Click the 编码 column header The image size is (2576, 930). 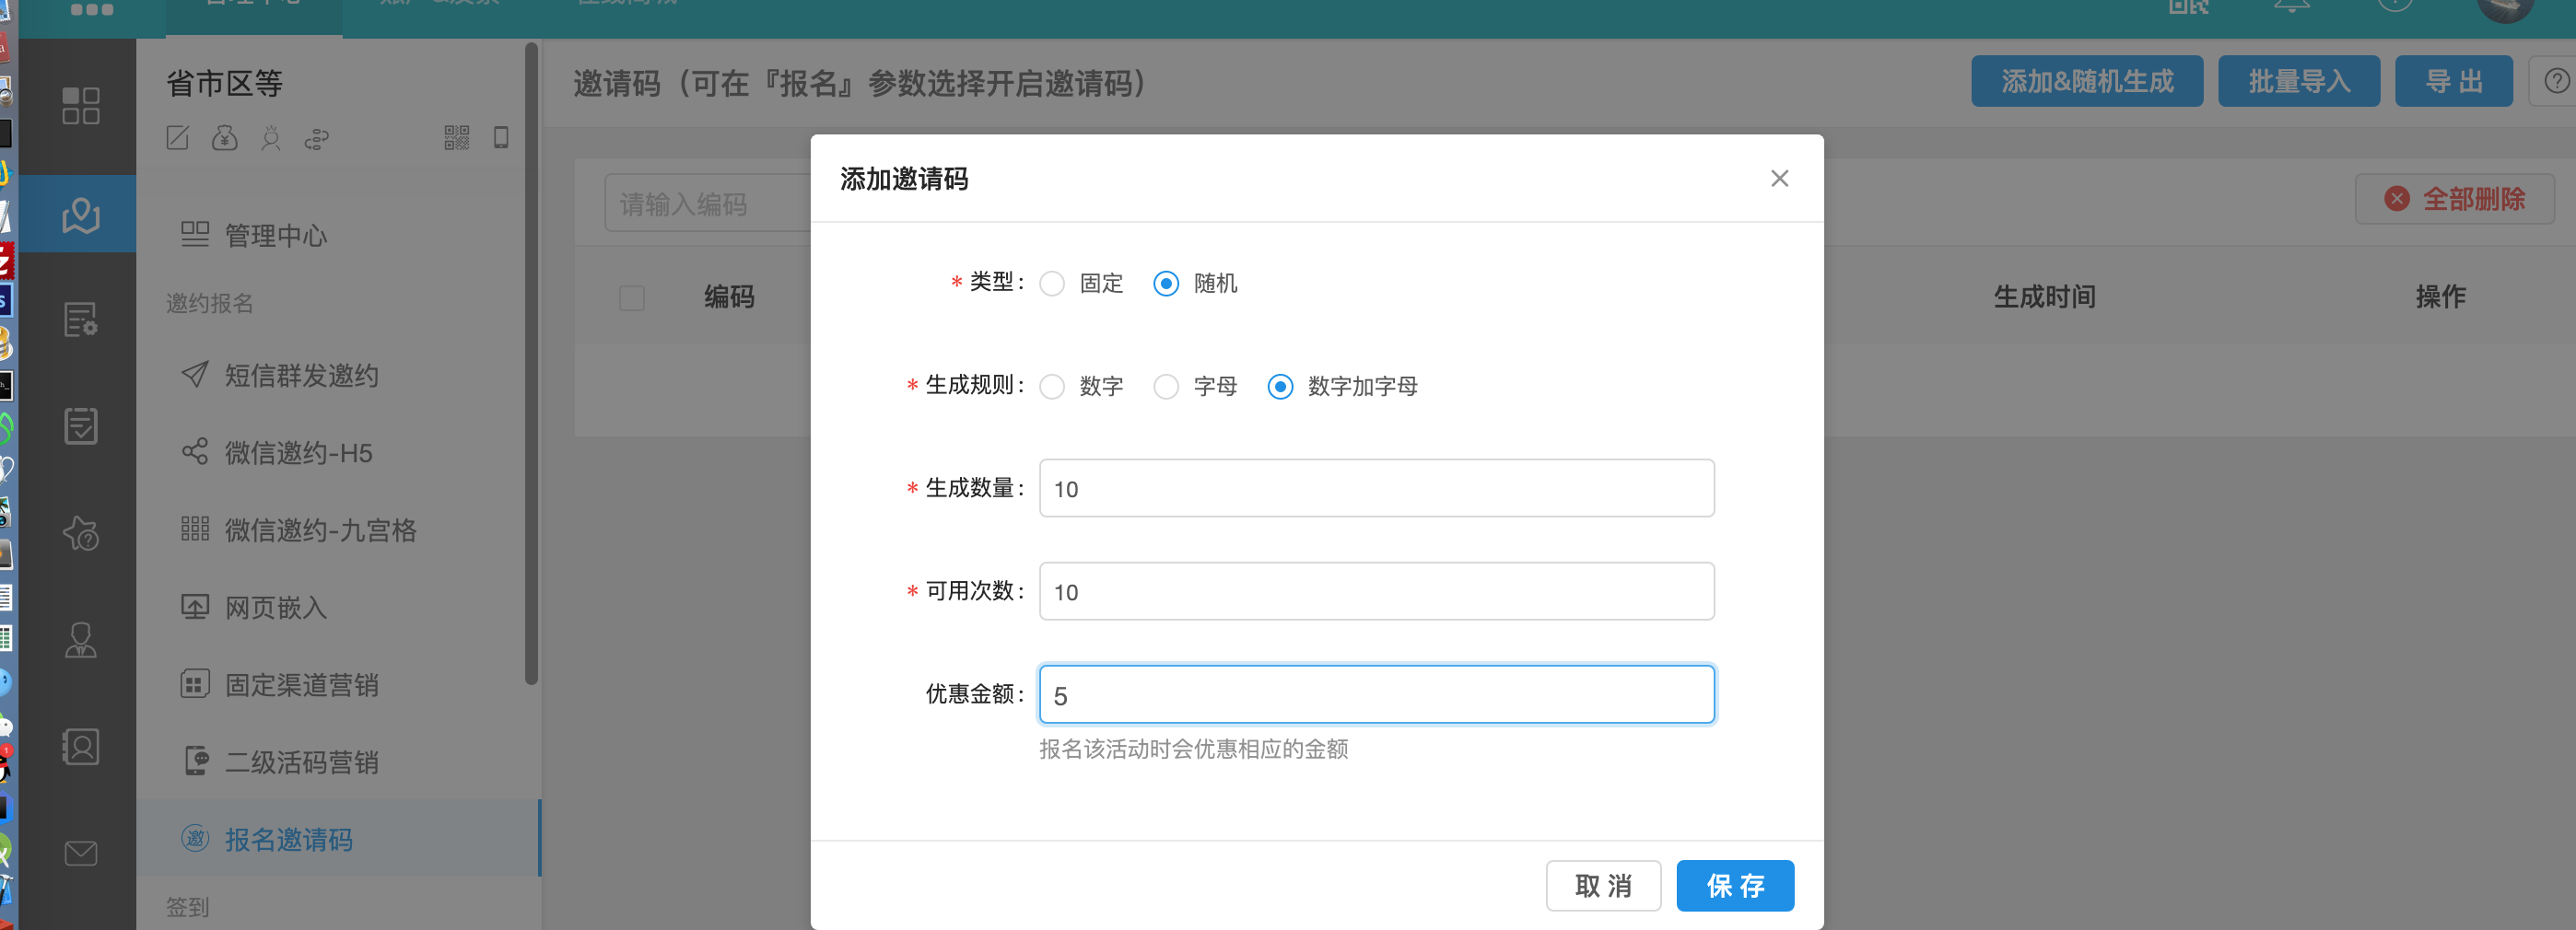(729, 296)
